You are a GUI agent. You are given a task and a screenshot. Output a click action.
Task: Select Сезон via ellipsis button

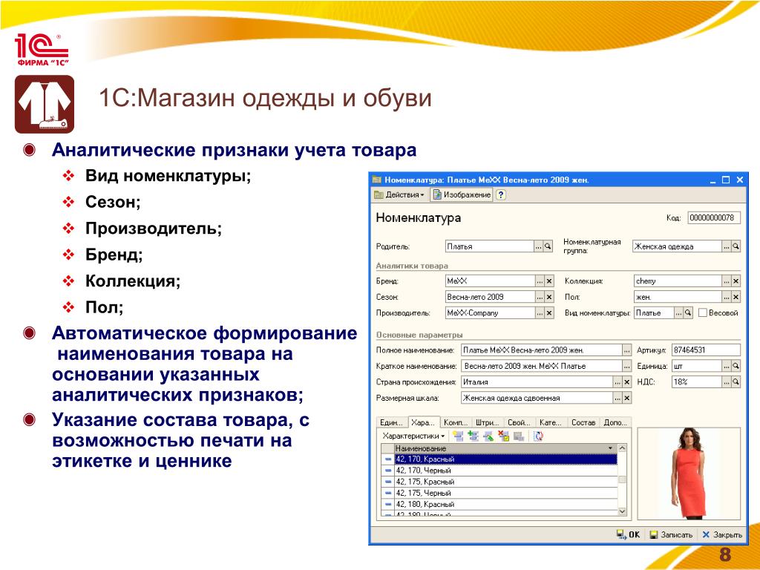[540, 297]
